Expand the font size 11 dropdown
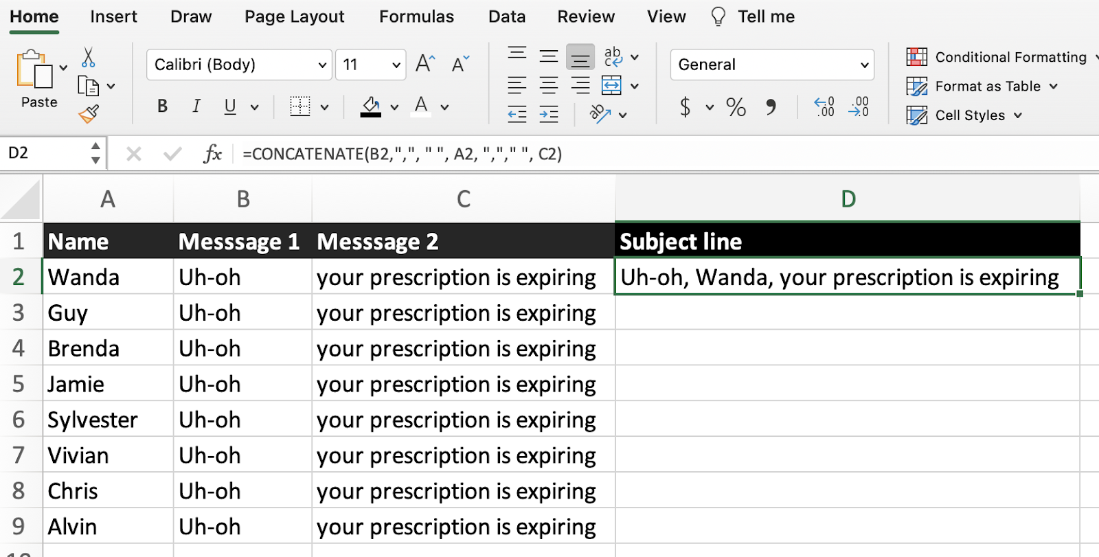Image resolution: width=1099 pixels, height=557 pixels. 396,65
